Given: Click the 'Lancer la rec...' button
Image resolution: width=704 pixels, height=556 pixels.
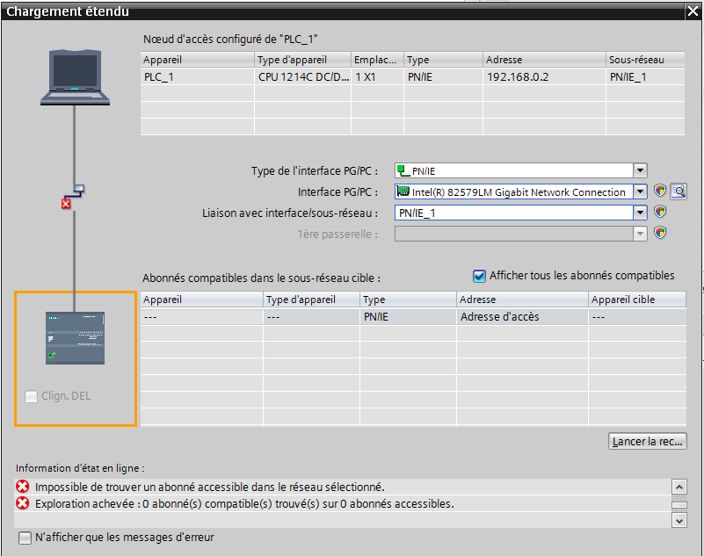Looking at the screenshot, I should click(x=647, y=442).
